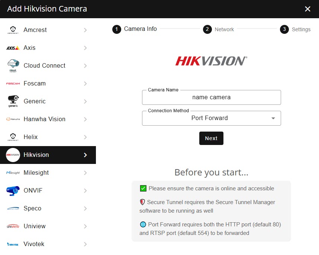Select Hanwha Vision in the brand list
The width and height of the screenshot is (319, 255).
click(48, 119)
